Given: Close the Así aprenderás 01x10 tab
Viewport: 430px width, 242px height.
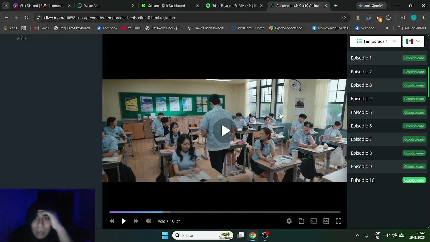Looking at the screenshot, I should tap(326, 6).
